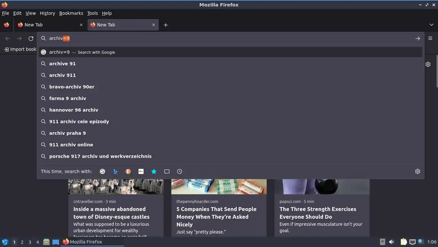Go forward one page

[19, 38]
